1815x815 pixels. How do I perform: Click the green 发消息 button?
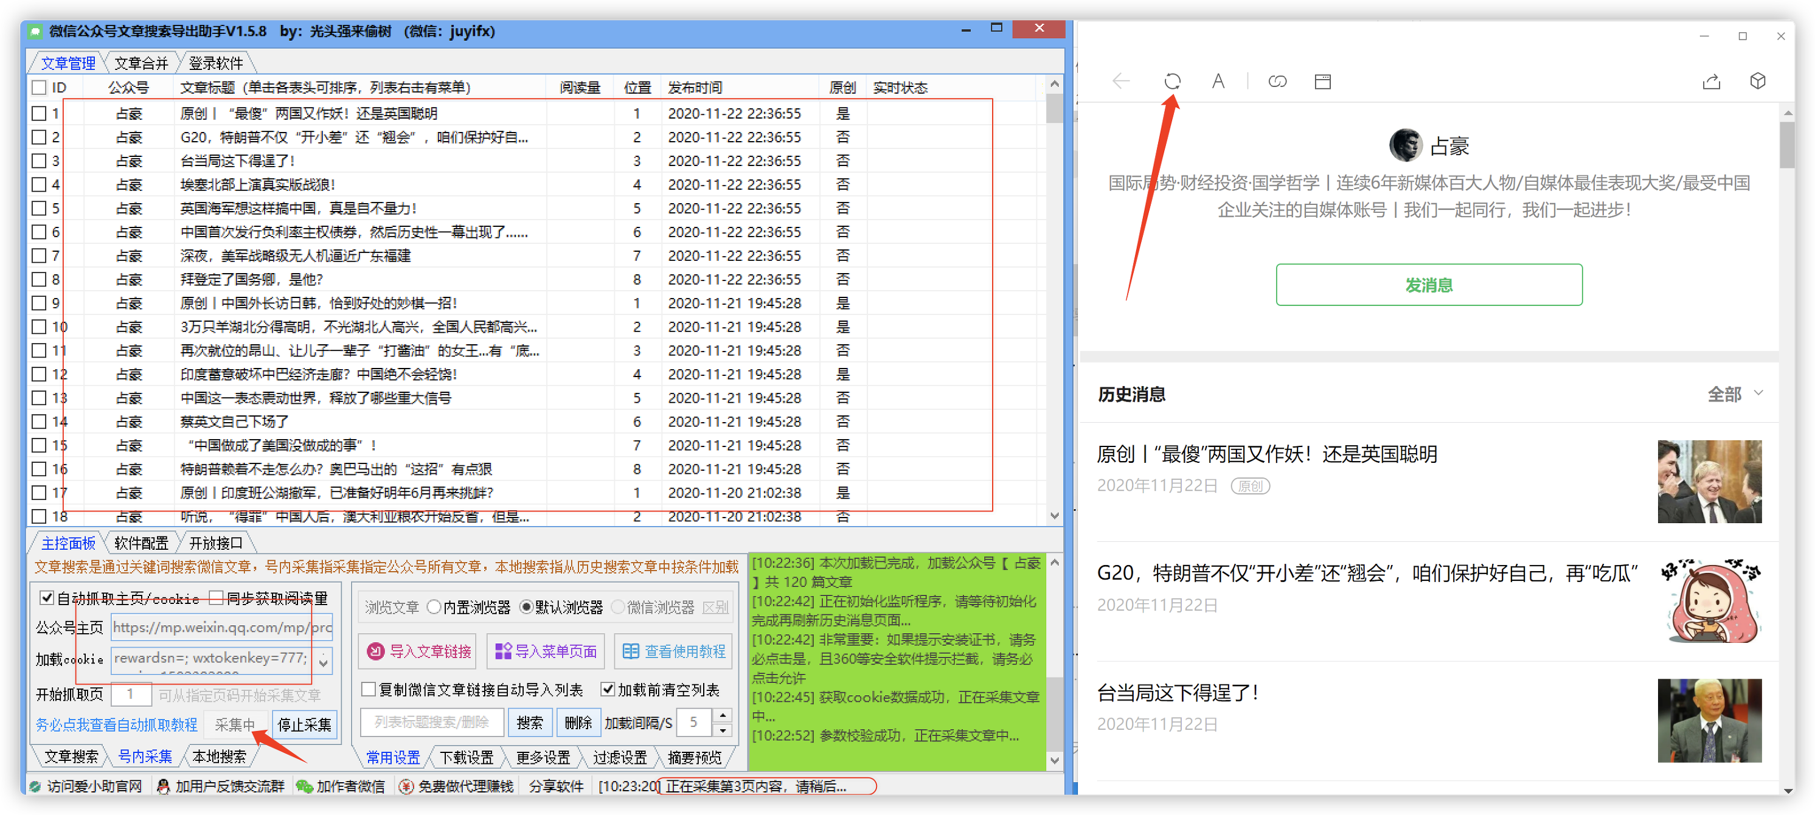tap(1429, 285)
